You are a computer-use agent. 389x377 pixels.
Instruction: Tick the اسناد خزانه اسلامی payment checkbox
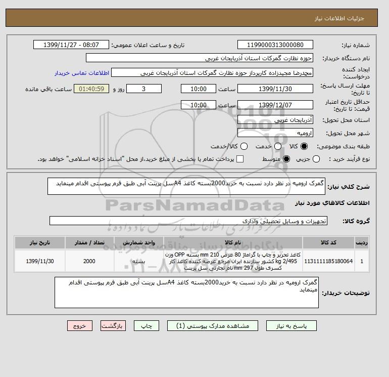pyautogui.click(x=240, y=159)
